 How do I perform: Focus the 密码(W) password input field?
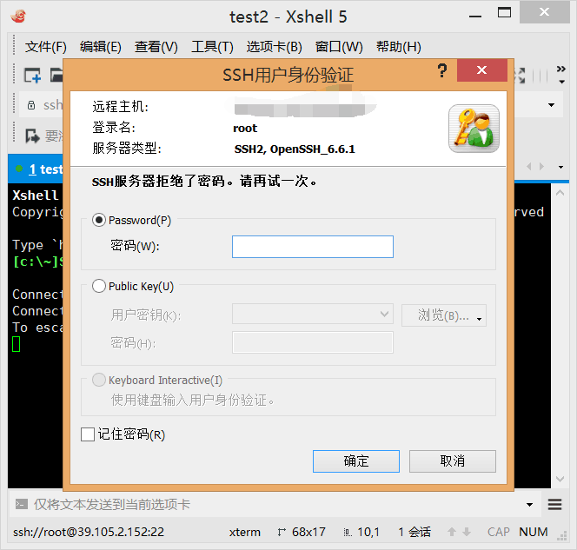pyautogui.click(x=313, y=247)
